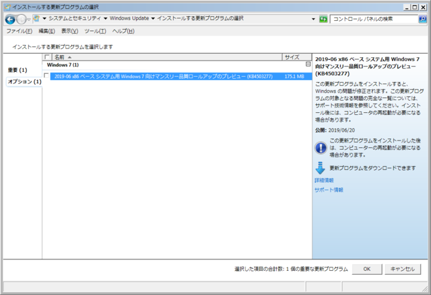
Task: Toggle the select-all checkbox in header
Action: (47, 56)
